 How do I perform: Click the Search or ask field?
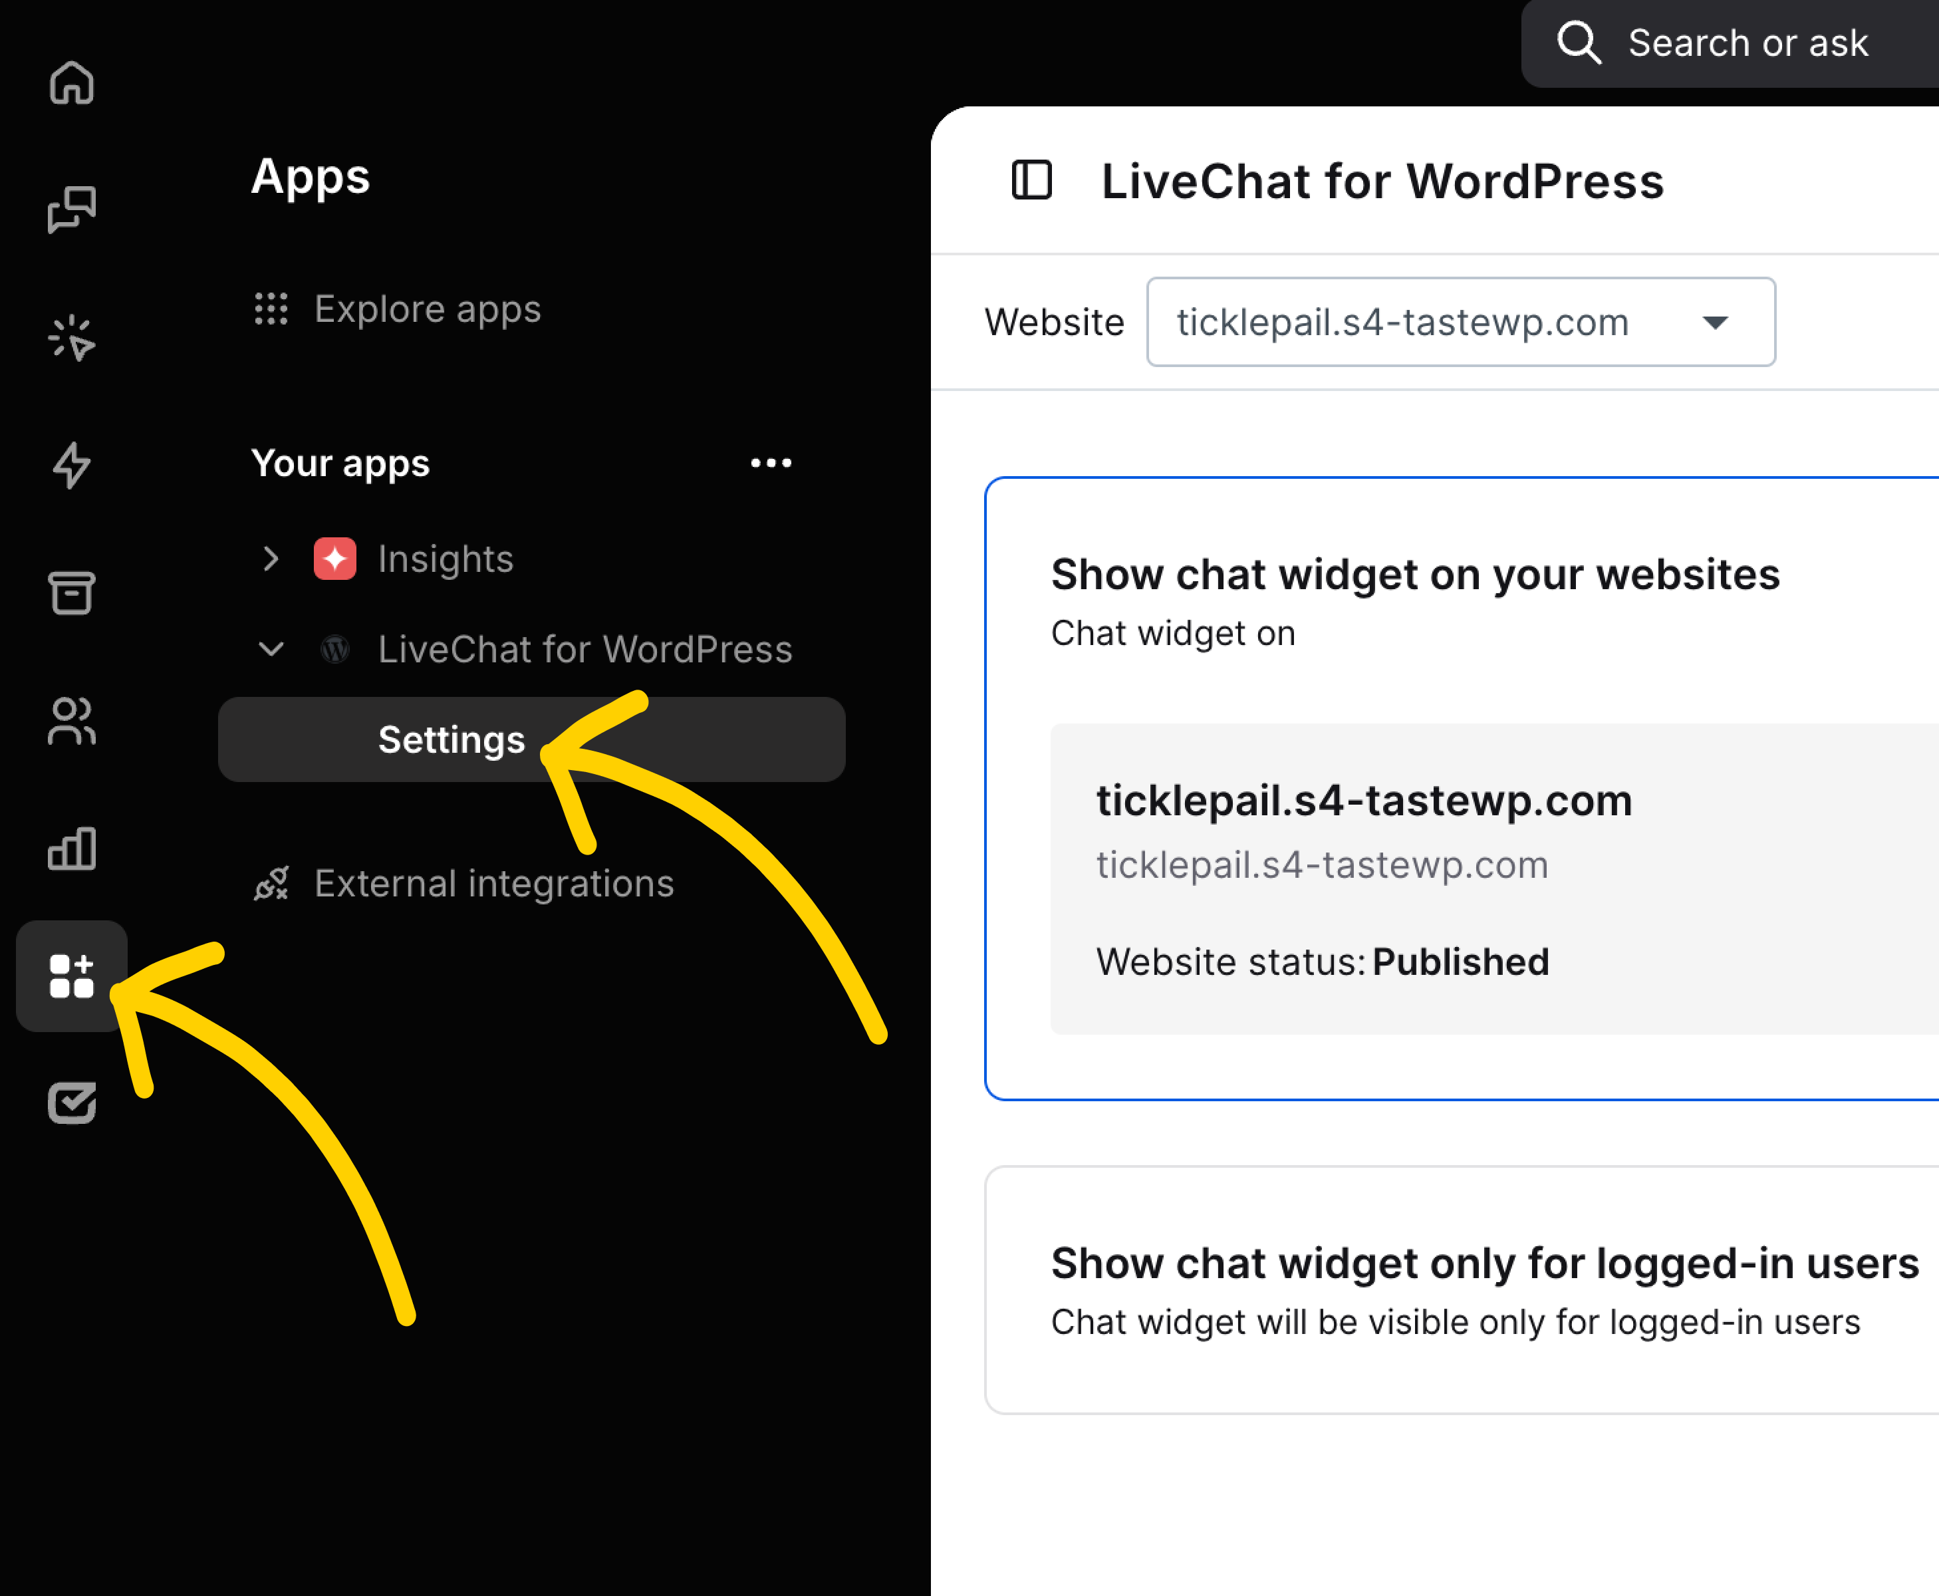pos(1747,43)
